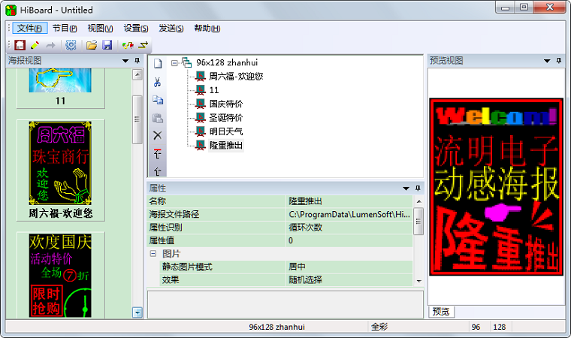Open the 节目(P) menu
This screenshot has width=571, height=338.
tap(65, 29)
